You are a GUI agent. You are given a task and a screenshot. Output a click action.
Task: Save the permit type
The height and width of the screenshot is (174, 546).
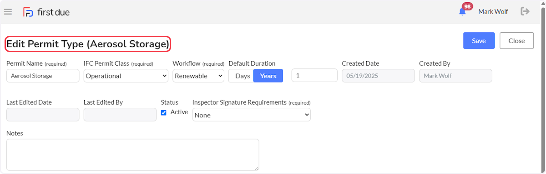pyautogui.click(x=479, y=41)
